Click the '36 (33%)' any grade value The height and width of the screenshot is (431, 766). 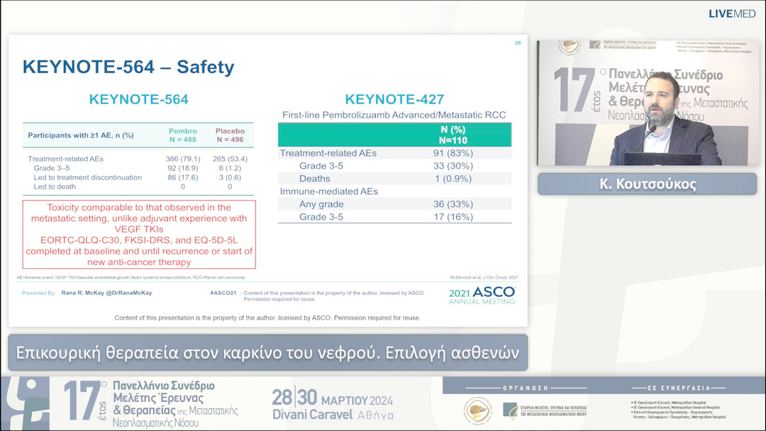(453, 204)
